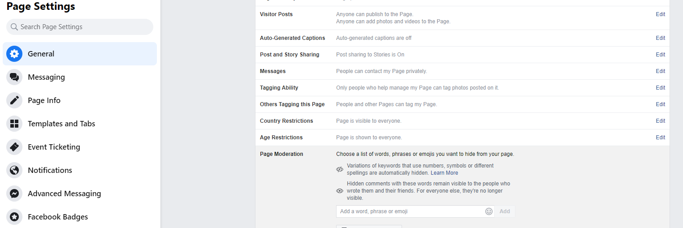The height and width of the screenshot is (228, 683).
Task: Open the emoji picker smiley icon
Action: 489,211
